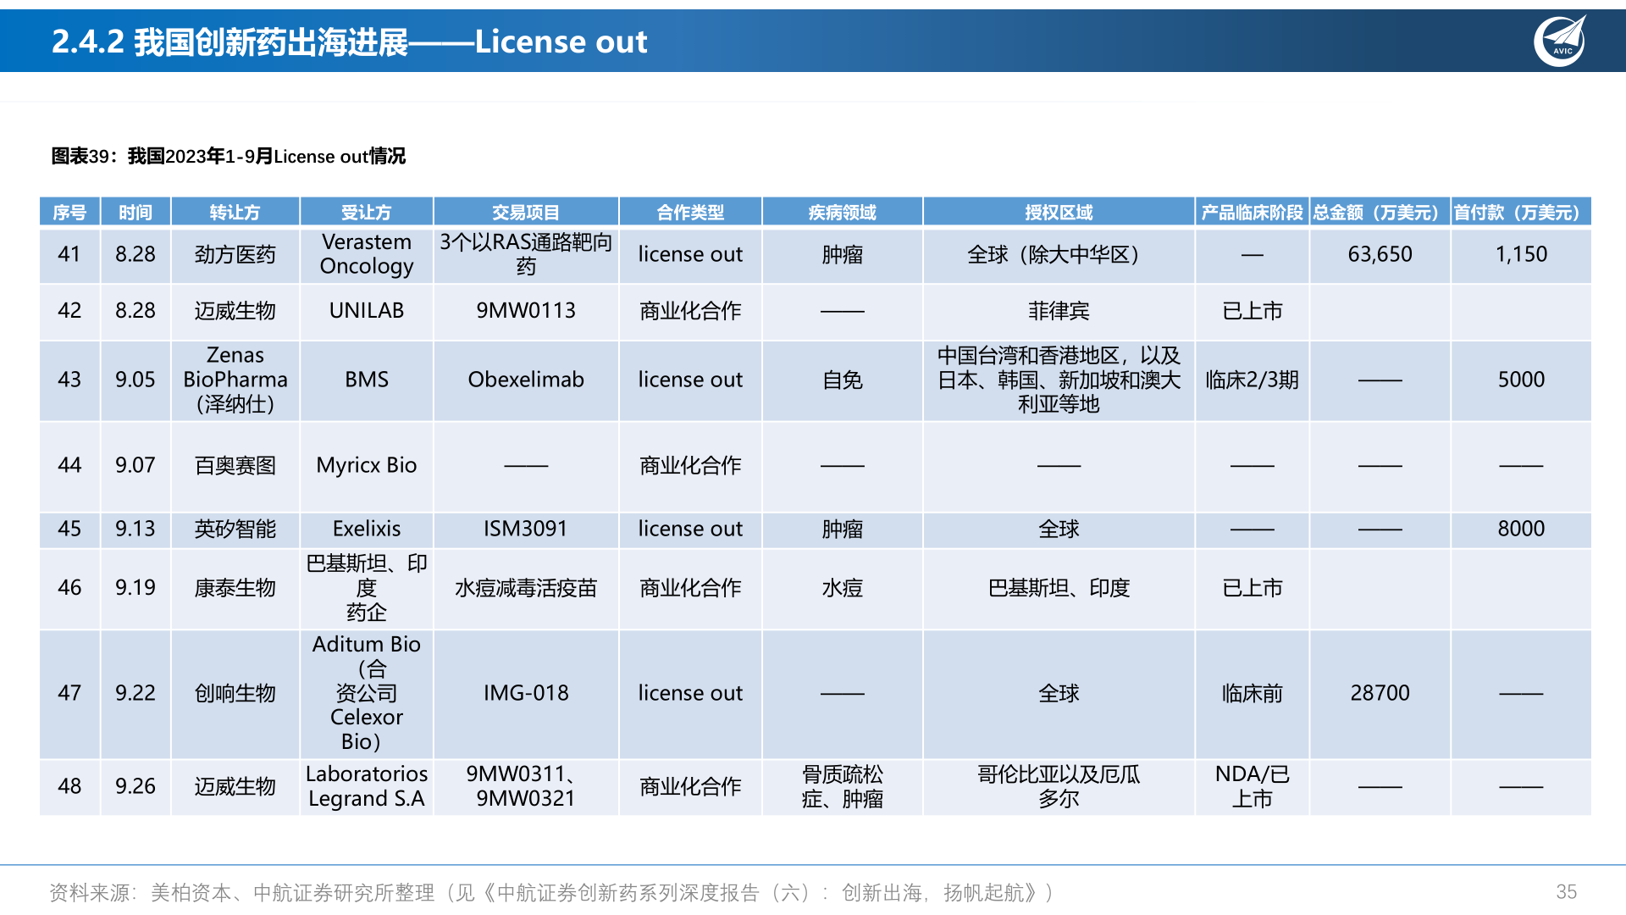The height and width of the screenshot is (915, 1626).
Task: Click the '9MW0311、9MW0321' cell
Action: tap(526, 786)
